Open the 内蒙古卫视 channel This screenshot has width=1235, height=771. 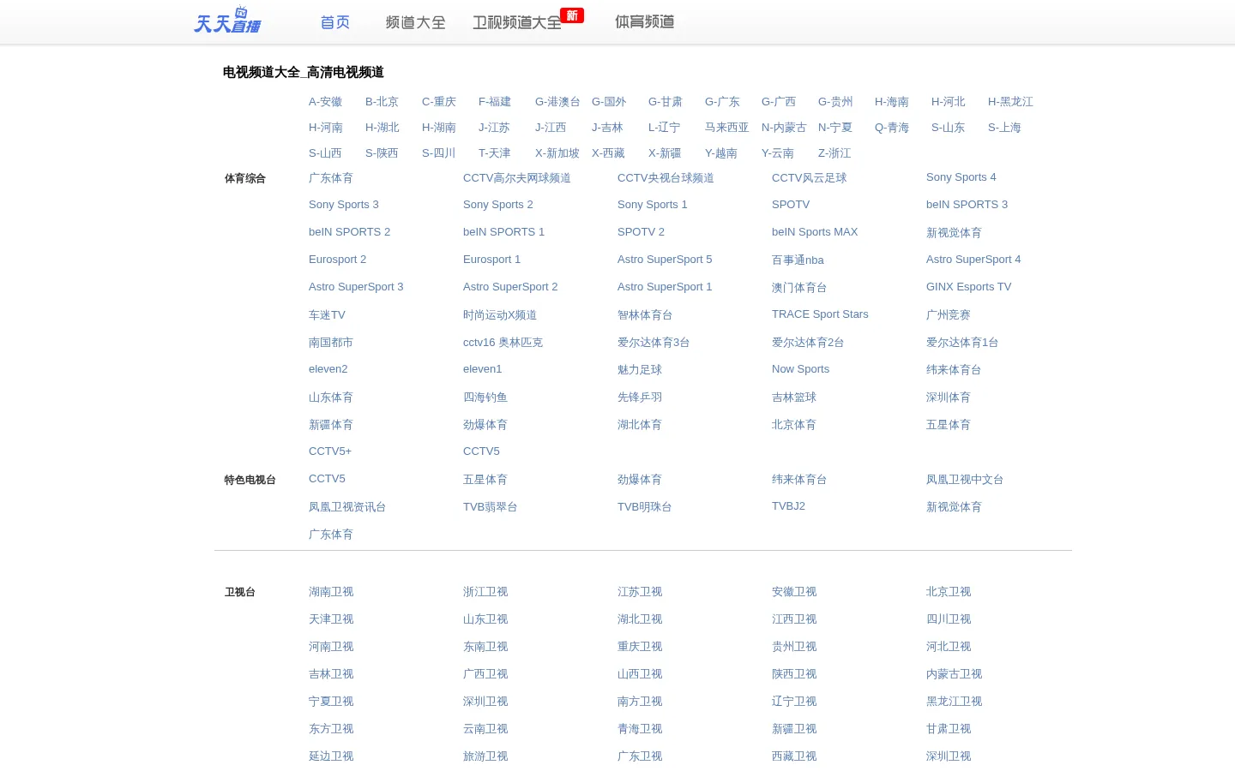[954, 674]
